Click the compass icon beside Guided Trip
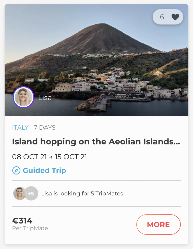This screenshot has width=193, height=249. tap(16, 170)
